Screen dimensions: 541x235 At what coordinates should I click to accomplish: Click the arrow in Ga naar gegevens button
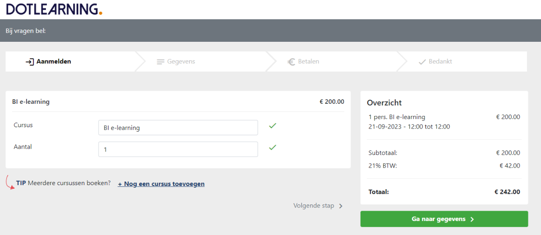[x=472, y=219]
